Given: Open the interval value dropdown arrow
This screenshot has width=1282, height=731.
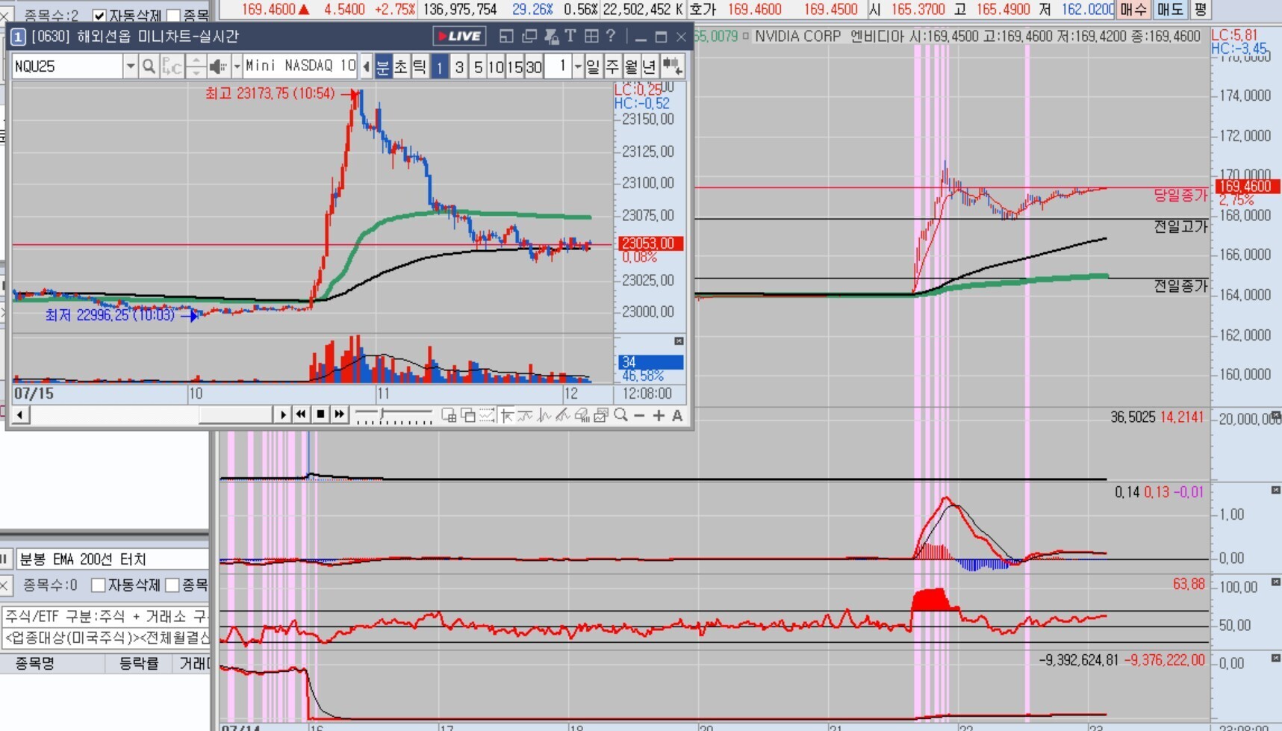Looking at the screenshot, I should point(577,66).
